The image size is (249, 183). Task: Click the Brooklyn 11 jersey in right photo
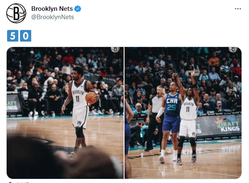(x=189, y=109)
